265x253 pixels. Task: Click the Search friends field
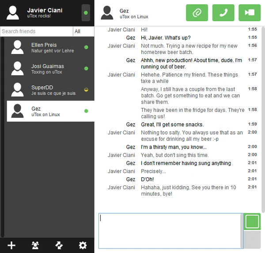tap(36, 31)
